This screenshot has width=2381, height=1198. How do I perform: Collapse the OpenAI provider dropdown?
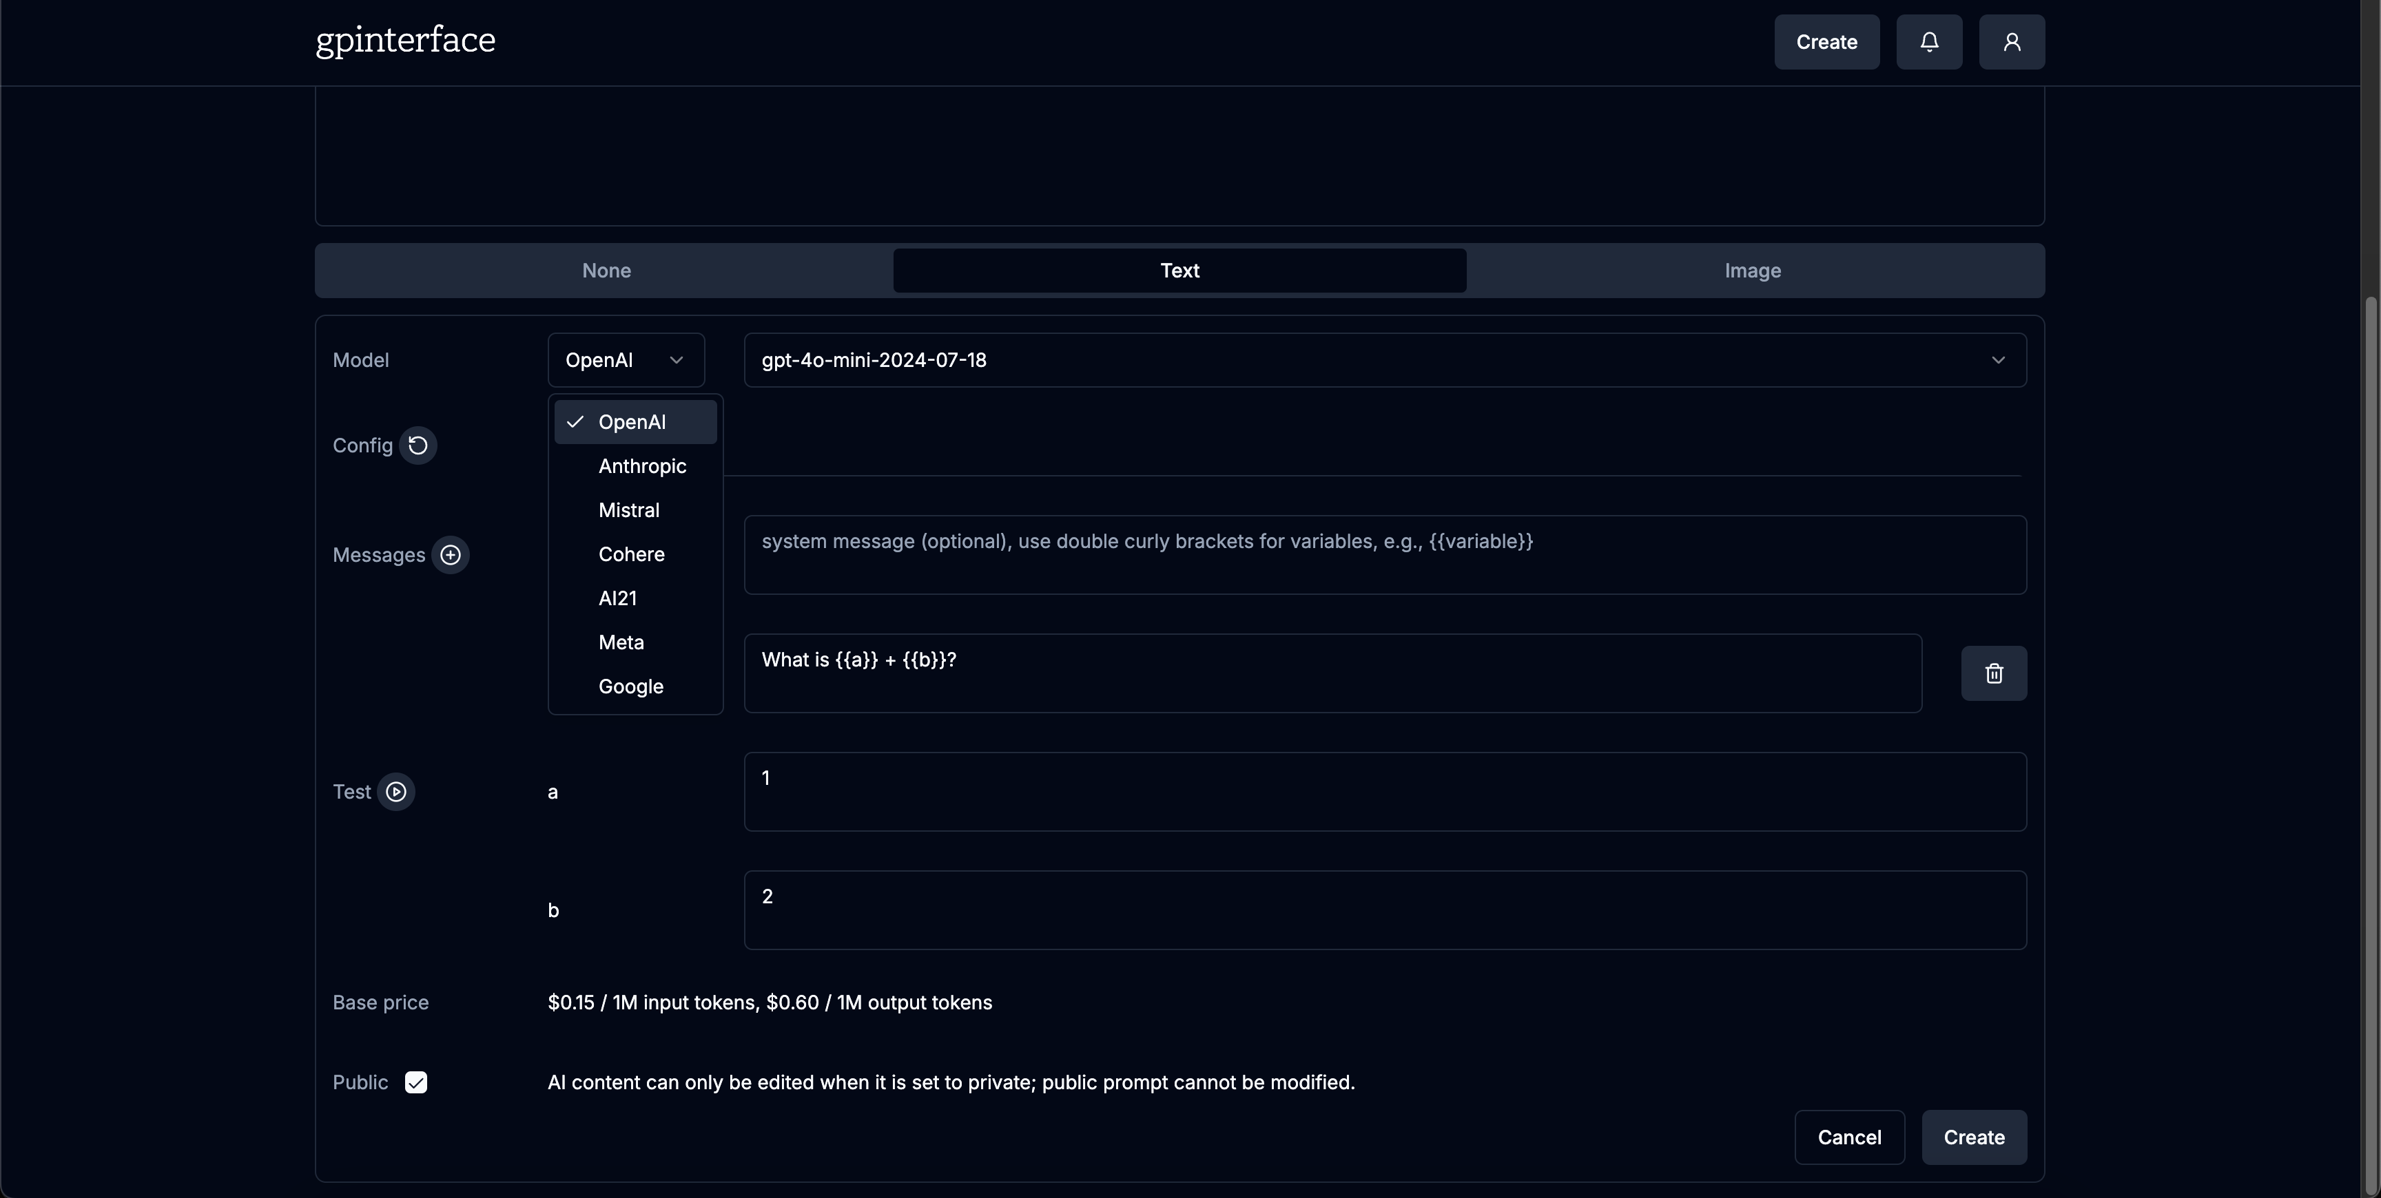click(x=626, y=360)
